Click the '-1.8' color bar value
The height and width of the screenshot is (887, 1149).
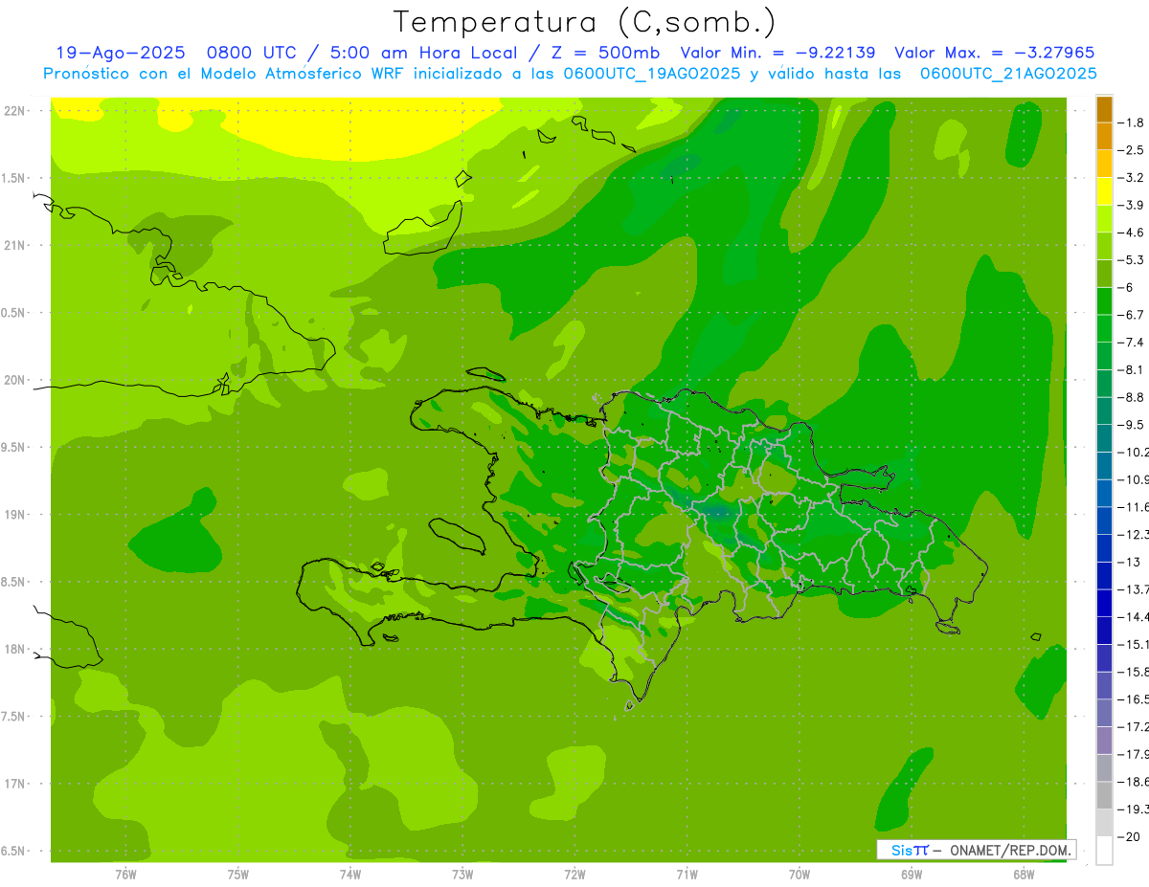click(x=1130, y=122)
